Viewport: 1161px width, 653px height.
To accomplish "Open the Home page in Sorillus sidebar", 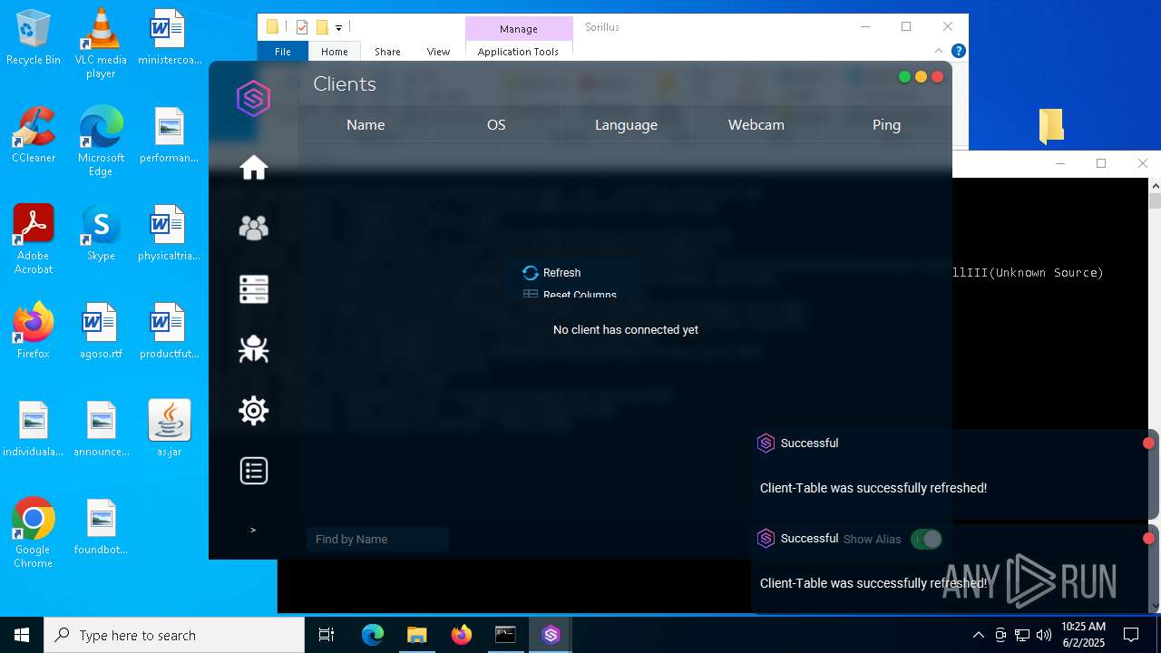I will click(x=254, y=168).
